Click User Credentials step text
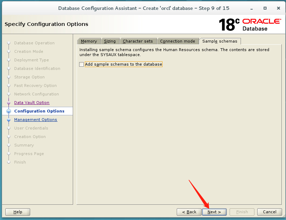Viewport: 286px width, 220px height. point(31,128)
